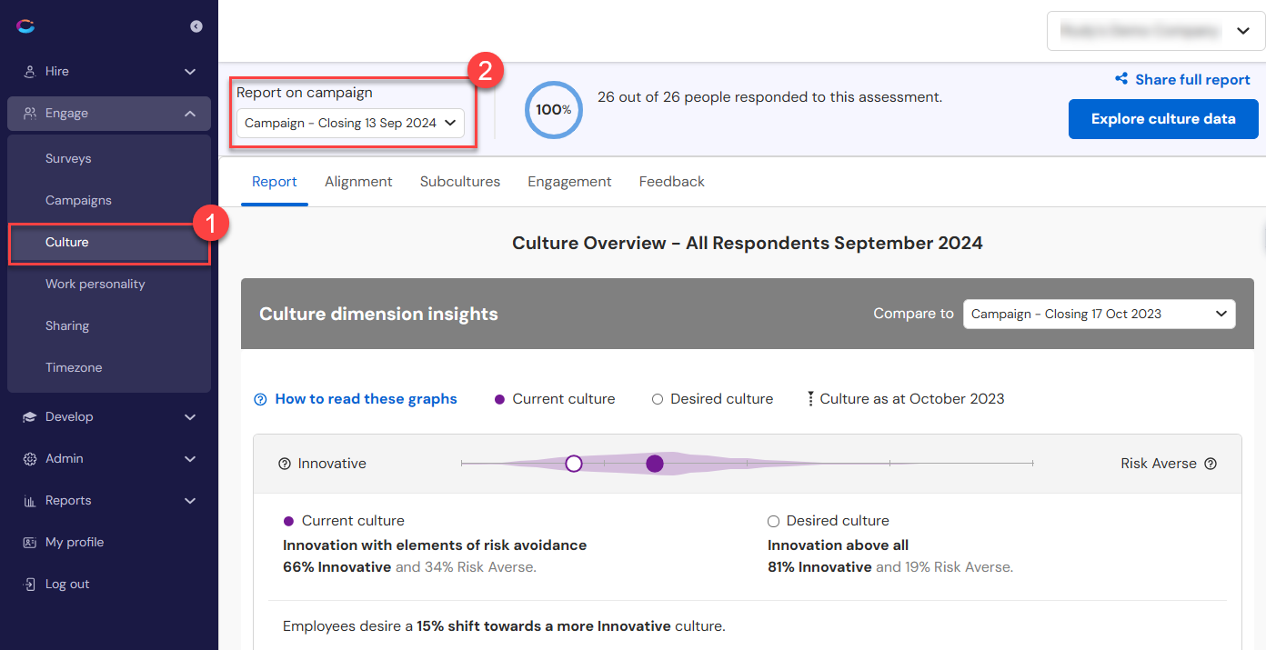Image resolution: width=1266 pixels, height=650 pixels.
Task: Click the help icon right of Risk Averse
Action: pyautogui.click(x=1211, y=464)
